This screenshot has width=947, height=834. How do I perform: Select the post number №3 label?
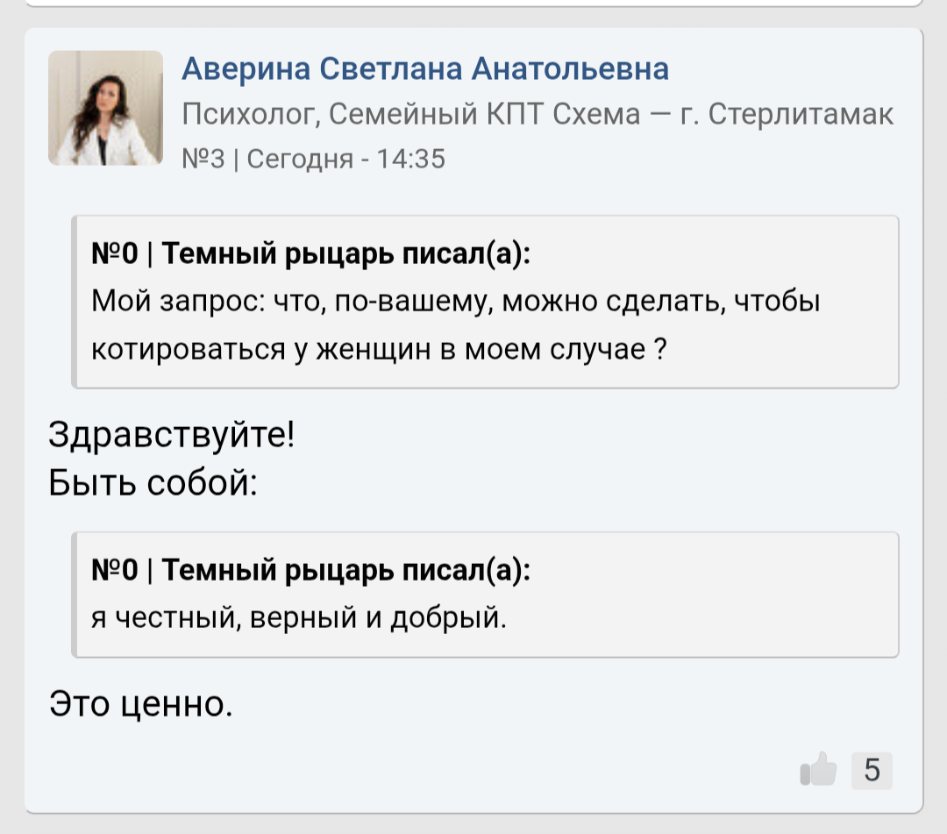tap(203, 159)
